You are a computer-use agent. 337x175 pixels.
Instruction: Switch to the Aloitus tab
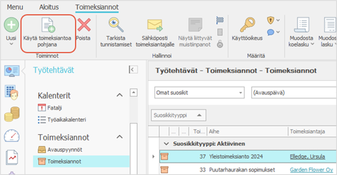click(48, 7)
